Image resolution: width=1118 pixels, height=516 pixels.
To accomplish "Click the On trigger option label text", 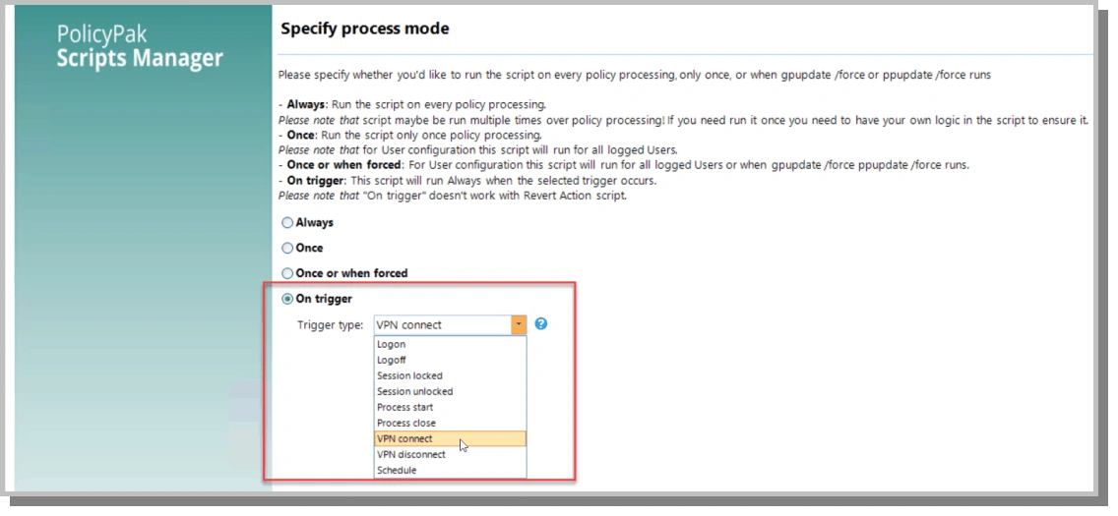I will [x=324, y=299].
